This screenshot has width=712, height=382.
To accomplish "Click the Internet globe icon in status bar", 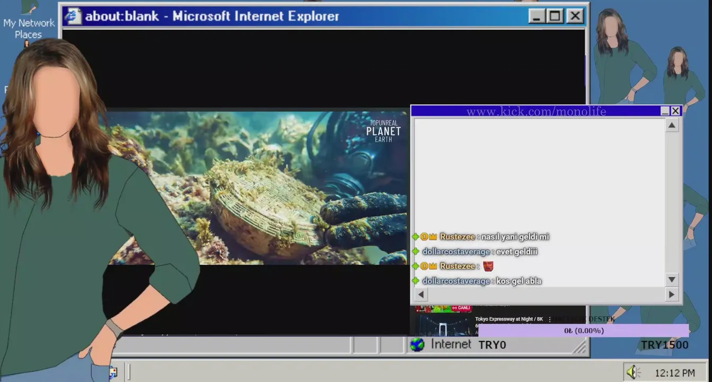I will coord(417,345).
